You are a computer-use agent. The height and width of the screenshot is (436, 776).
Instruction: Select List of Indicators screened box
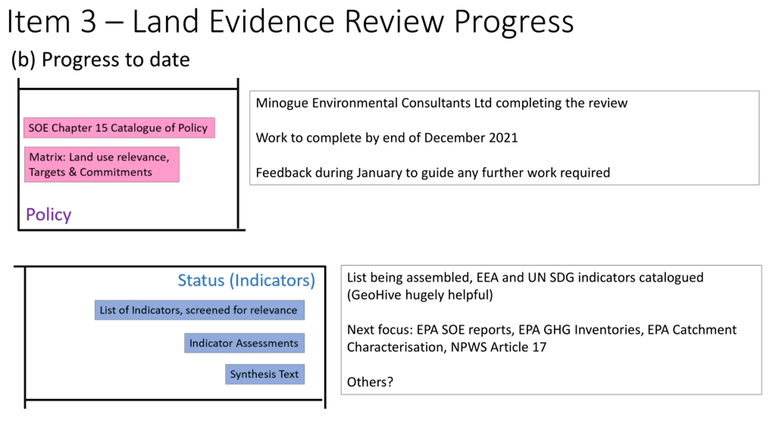[199, 310]
